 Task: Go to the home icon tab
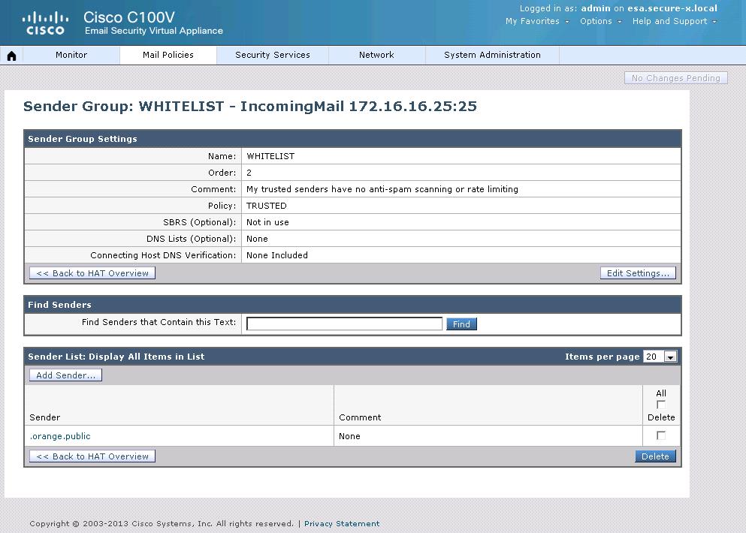(11, 56)
